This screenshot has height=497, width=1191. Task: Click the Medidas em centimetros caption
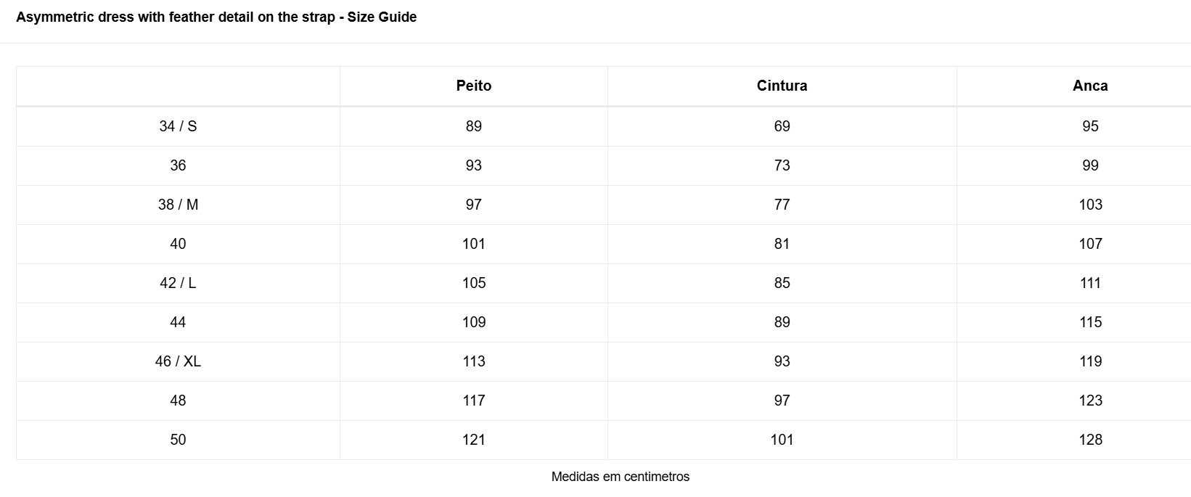620,477
